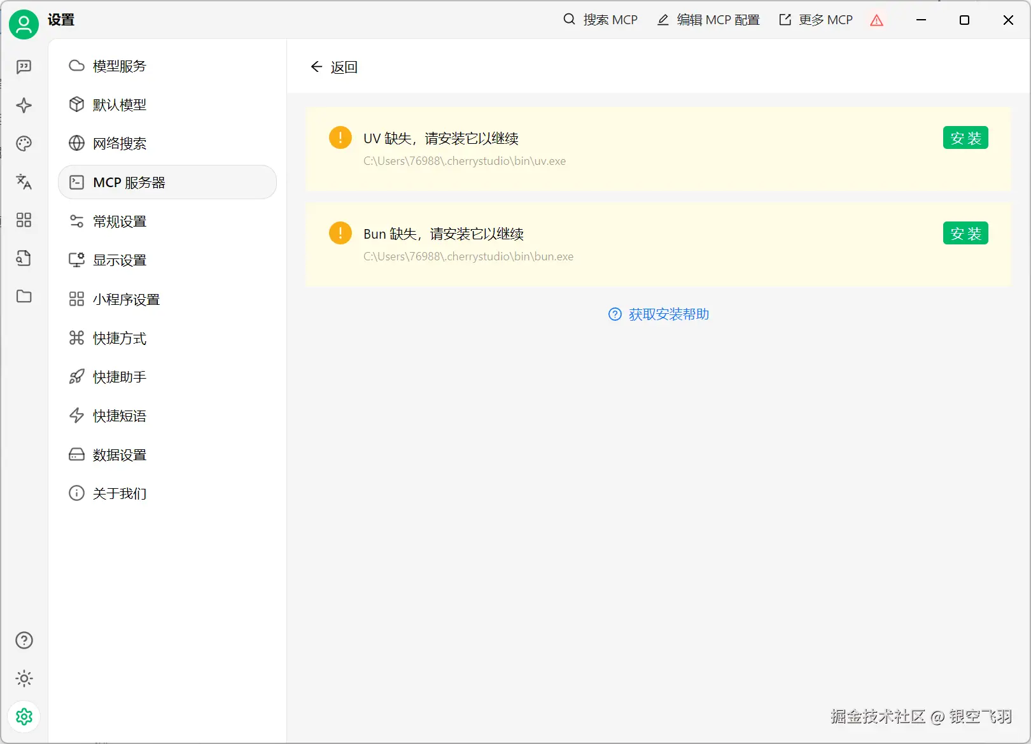Image resolution: width=1031 pixels, height=744 pixels.
Task: Click the uv.exe path text
Action: click(465, 161)
